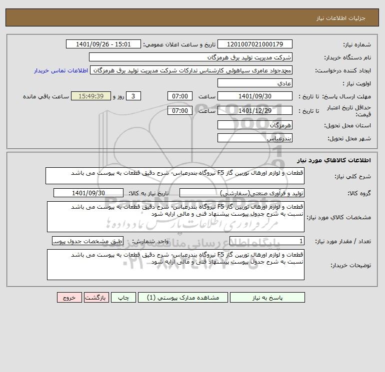This screenshot has width=385, height=372.
Task: Click response deadline date 1401/09/30 field
Action: (x=255, y=96)
